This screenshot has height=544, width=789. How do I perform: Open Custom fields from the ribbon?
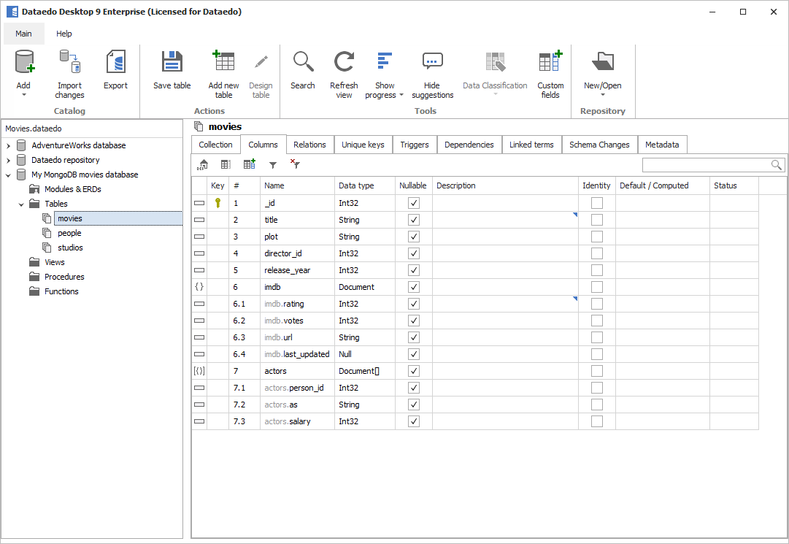(550, 64)
